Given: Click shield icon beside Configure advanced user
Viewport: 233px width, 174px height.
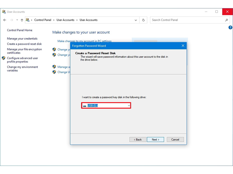Looking at the screenshot, I should [3, 58].
